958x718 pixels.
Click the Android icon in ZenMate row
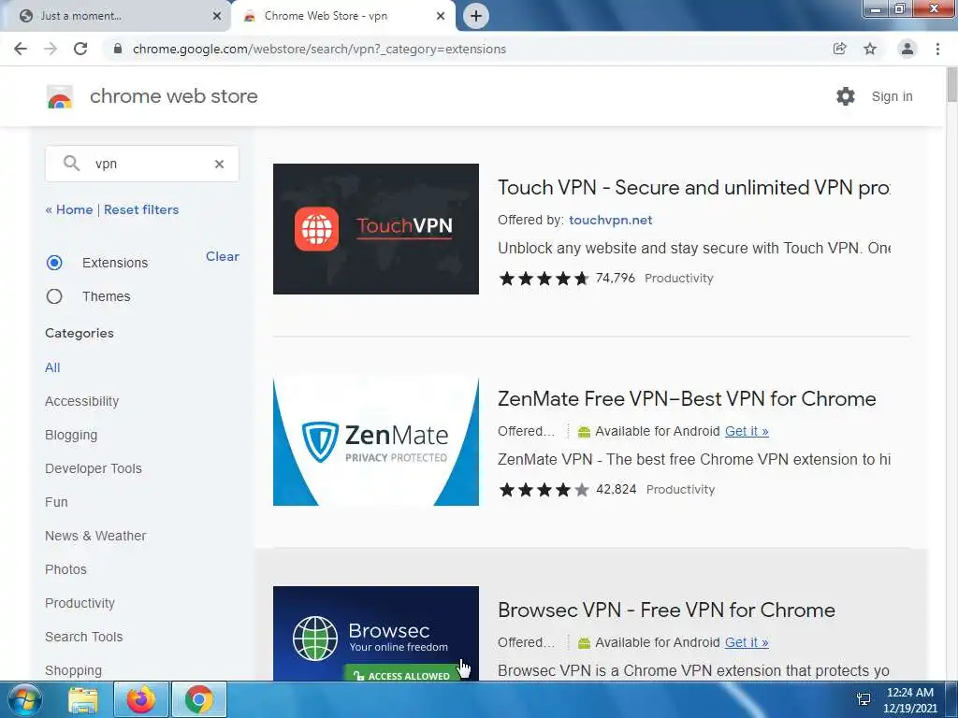(x=584, y=432)
